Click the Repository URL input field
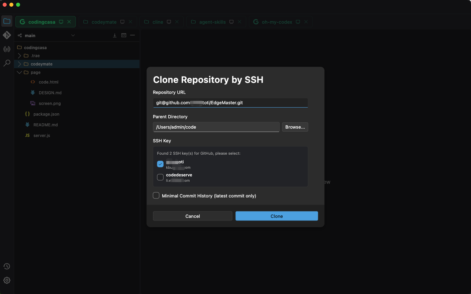Image resolution: width=471 pixels, height=294 pixels. (x=230, y=103)
